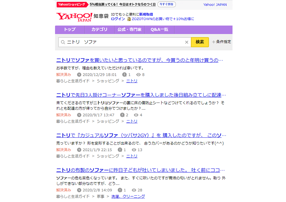Clear the search field with X icon
The height and width of the screenshot is (202, 286).
click(x=186, y=42)
